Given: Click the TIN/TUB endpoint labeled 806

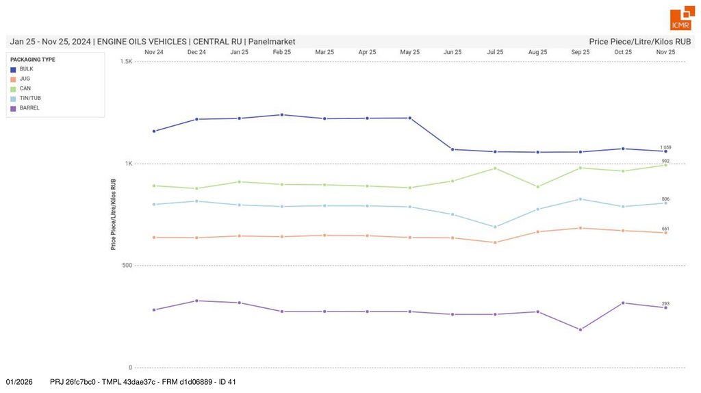Looking at the screenshot, I should pyautogui.click(x=665, y=203).
